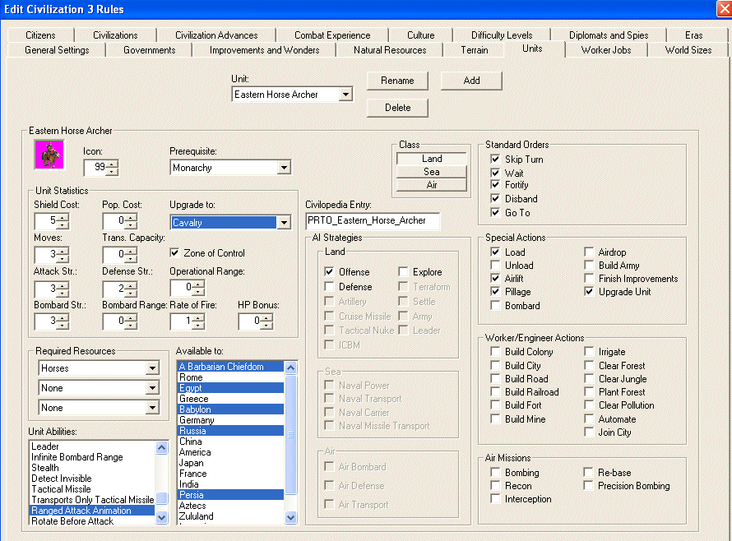The width and height of the screenshot is (732, 541).
Task: Enable the Bombing air mission
Action: click(x=495, y=473)
